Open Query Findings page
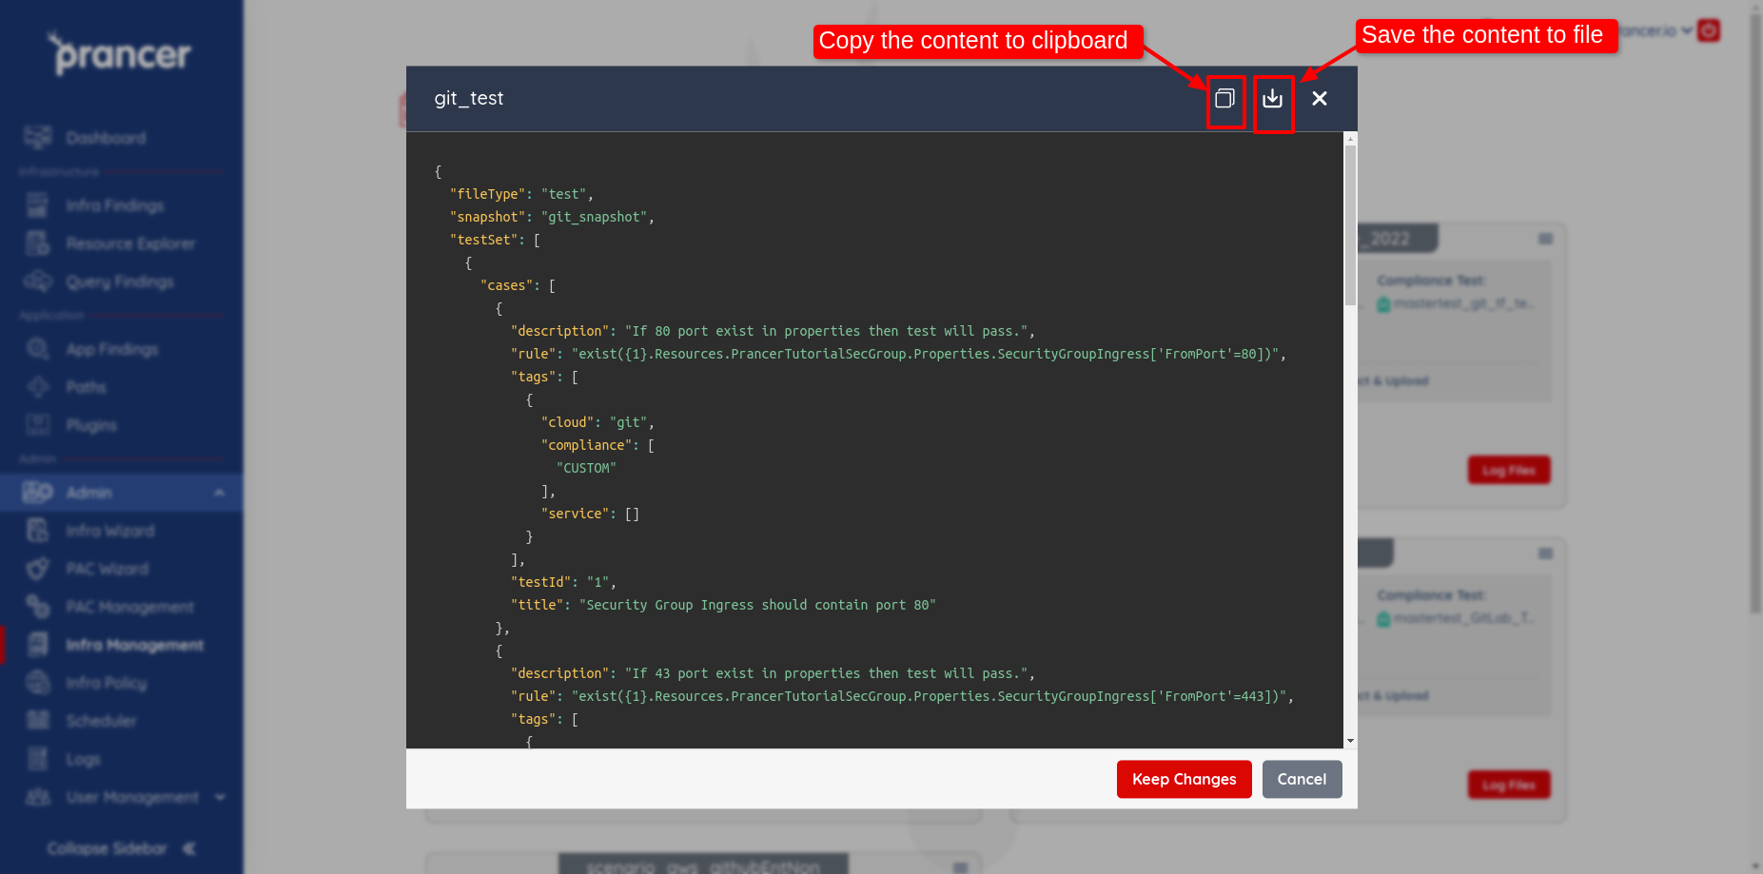1763x874 pixels. coord(120,282)
